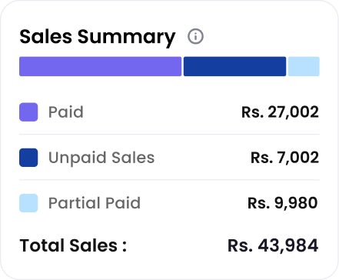Click the space between Partial Paid label and its amount
Viewport: 339px width, 280px height.
click(194, 203)
